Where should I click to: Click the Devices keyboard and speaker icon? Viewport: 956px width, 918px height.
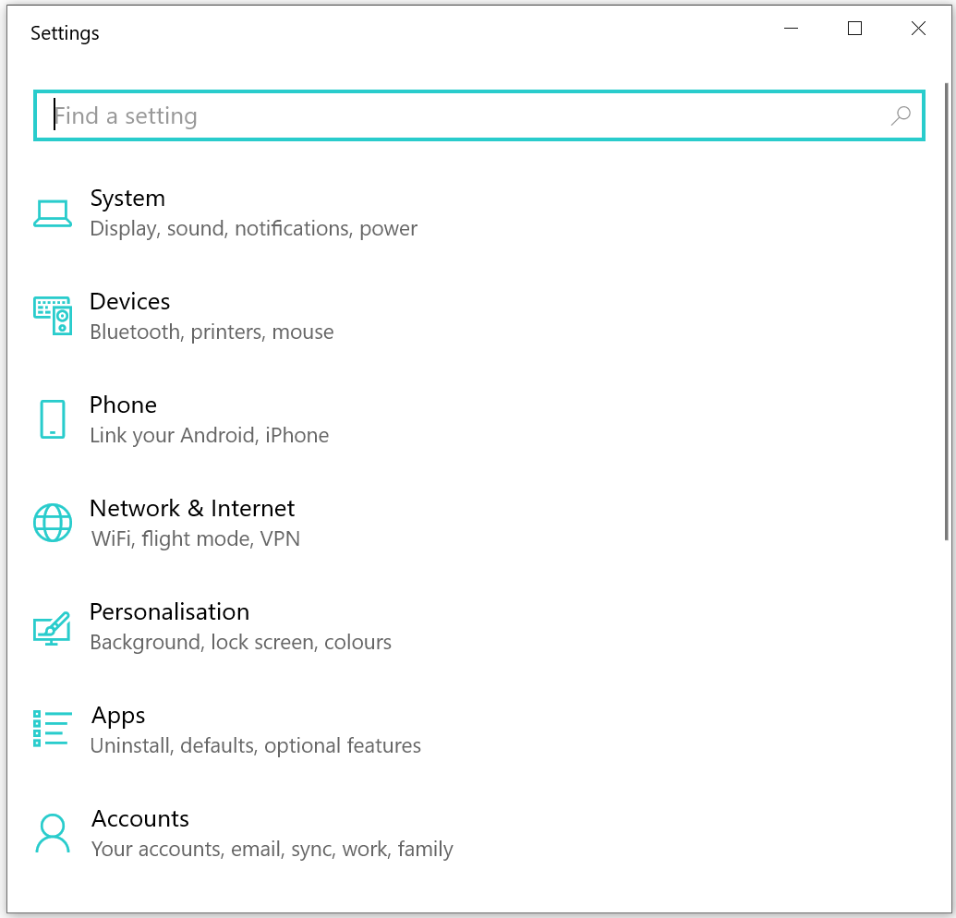[53, 316]
